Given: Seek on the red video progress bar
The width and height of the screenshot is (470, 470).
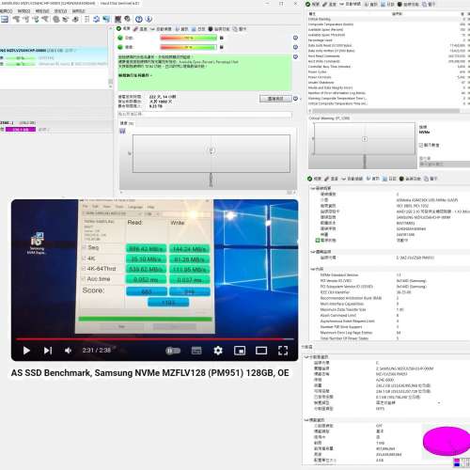Looking at the screenshot, I should pos(155,338).
